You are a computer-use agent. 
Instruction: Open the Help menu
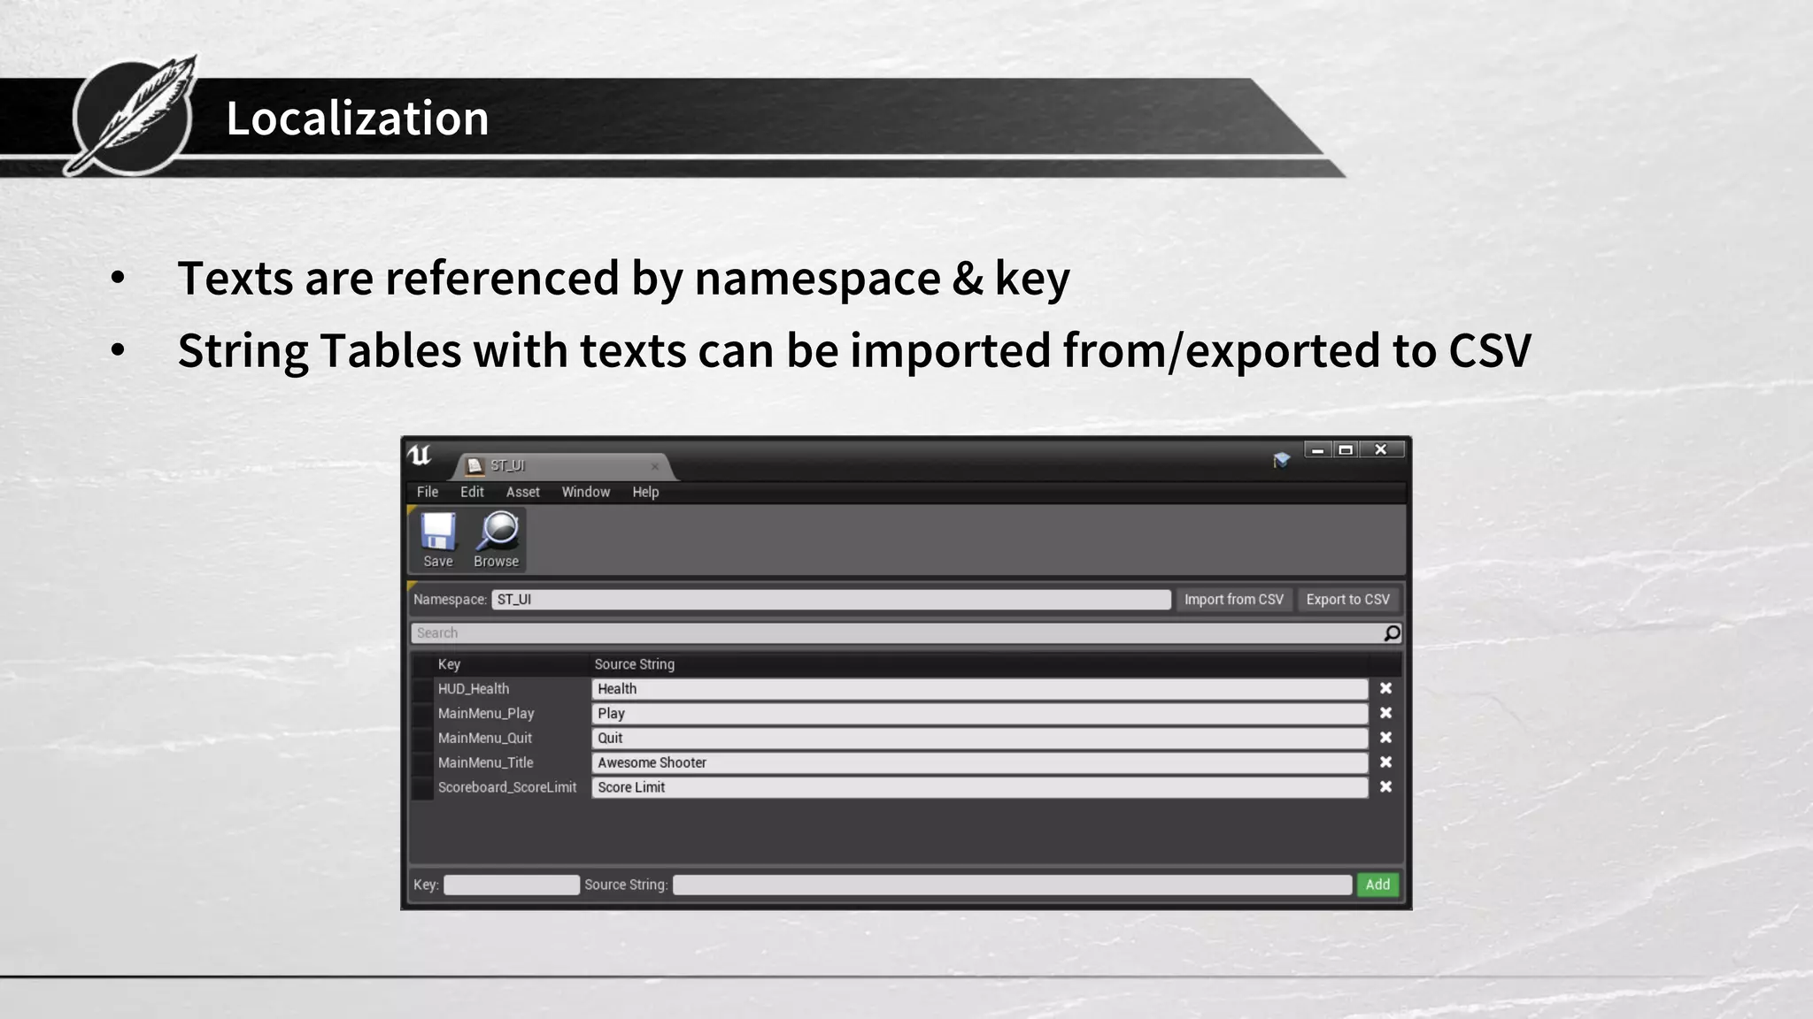[x=645, y=492]
